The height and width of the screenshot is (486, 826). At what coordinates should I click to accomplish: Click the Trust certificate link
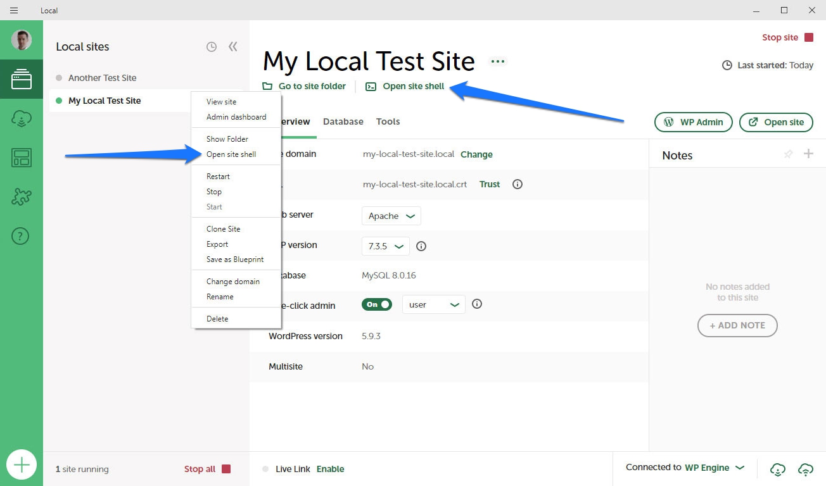tap(490, 184)
